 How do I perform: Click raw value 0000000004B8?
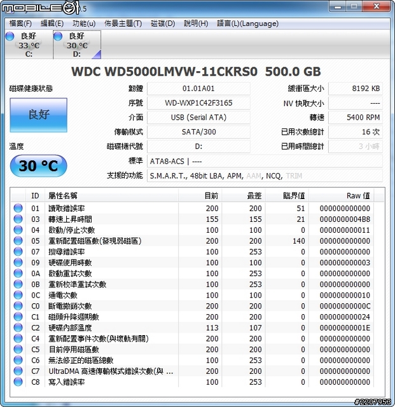coord(345,219)
